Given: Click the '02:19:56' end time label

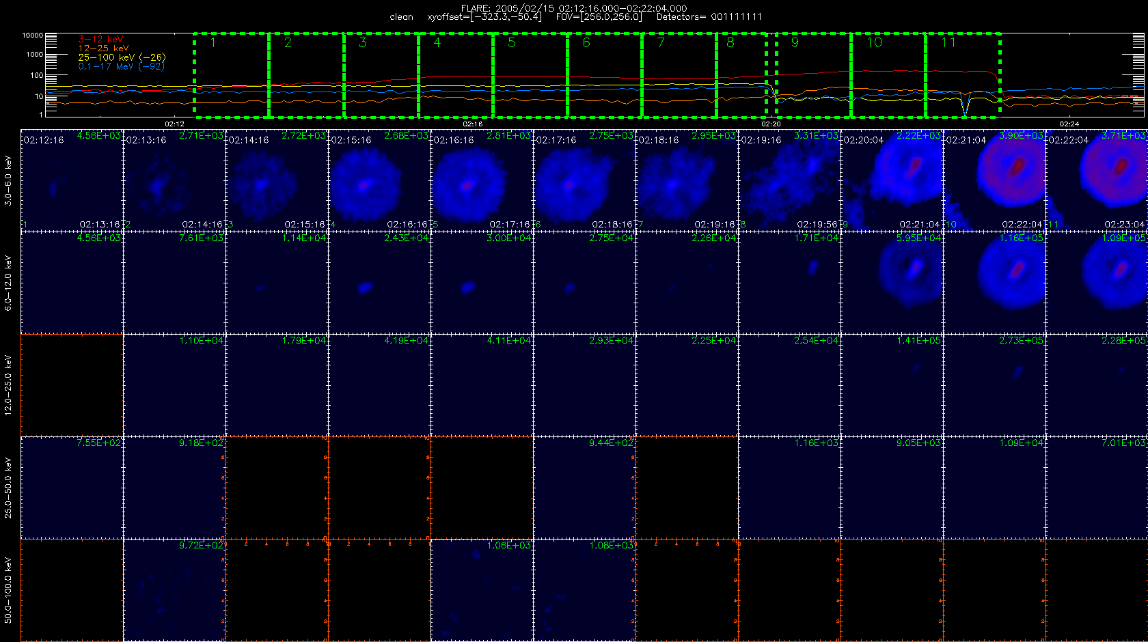Looking at the screenshot, I should [817, 225].
